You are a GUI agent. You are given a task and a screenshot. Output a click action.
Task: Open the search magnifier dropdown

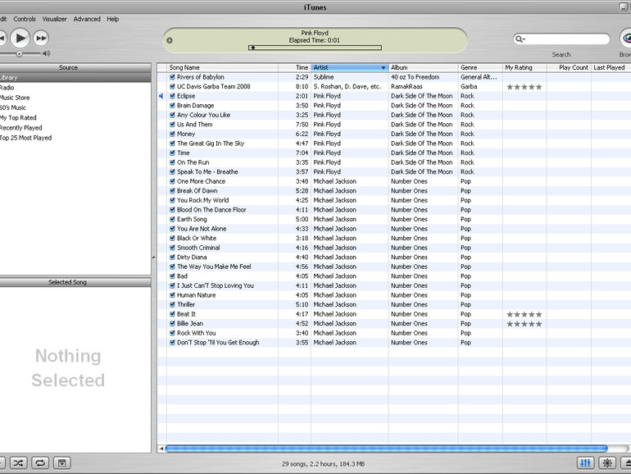click(x=520, y=39)
